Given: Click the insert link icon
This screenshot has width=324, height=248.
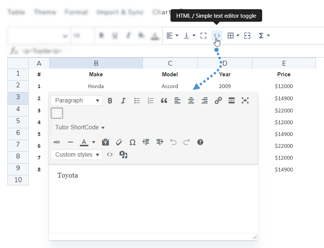Looking at the screenshot, I should tap(218, 101).
